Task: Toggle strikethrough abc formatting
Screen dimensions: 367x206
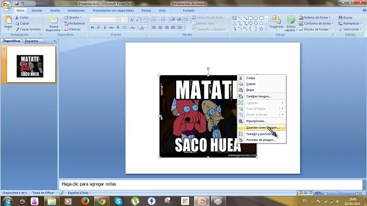Action: click(111, 27)
